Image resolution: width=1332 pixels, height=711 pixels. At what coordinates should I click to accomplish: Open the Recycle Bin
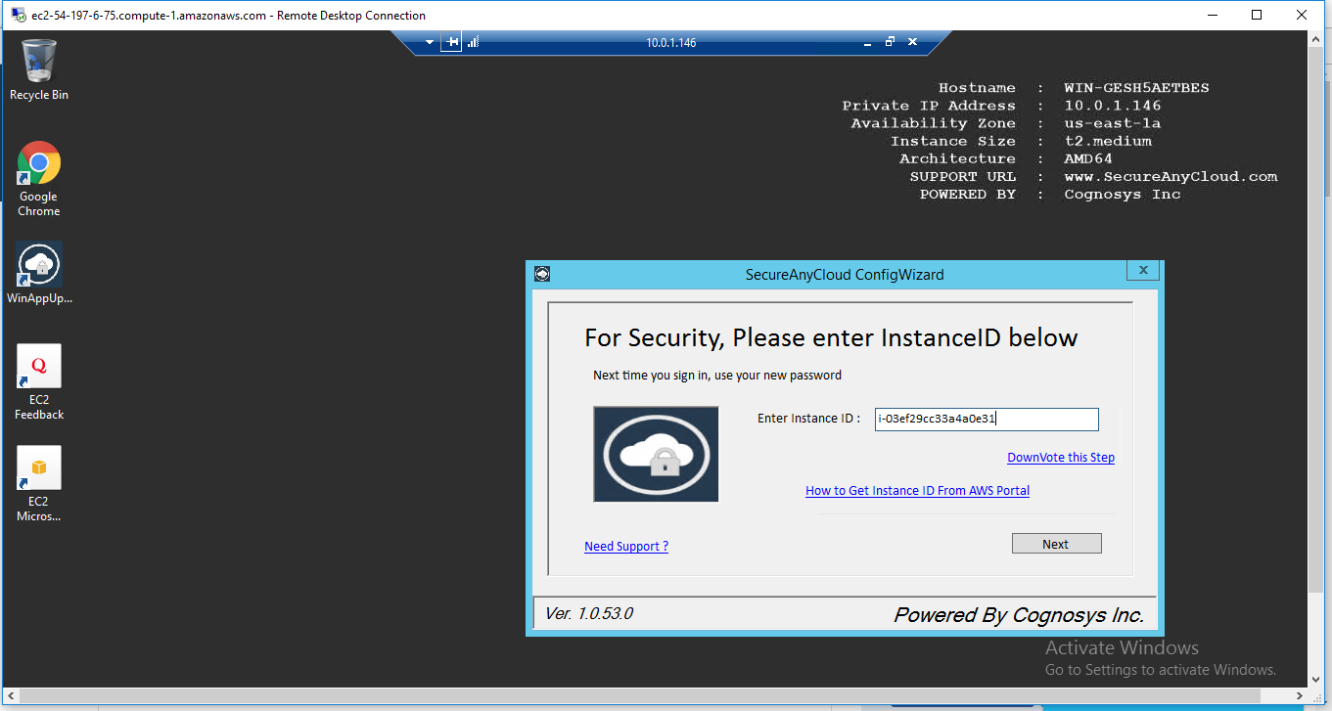[x=38, y=61]
